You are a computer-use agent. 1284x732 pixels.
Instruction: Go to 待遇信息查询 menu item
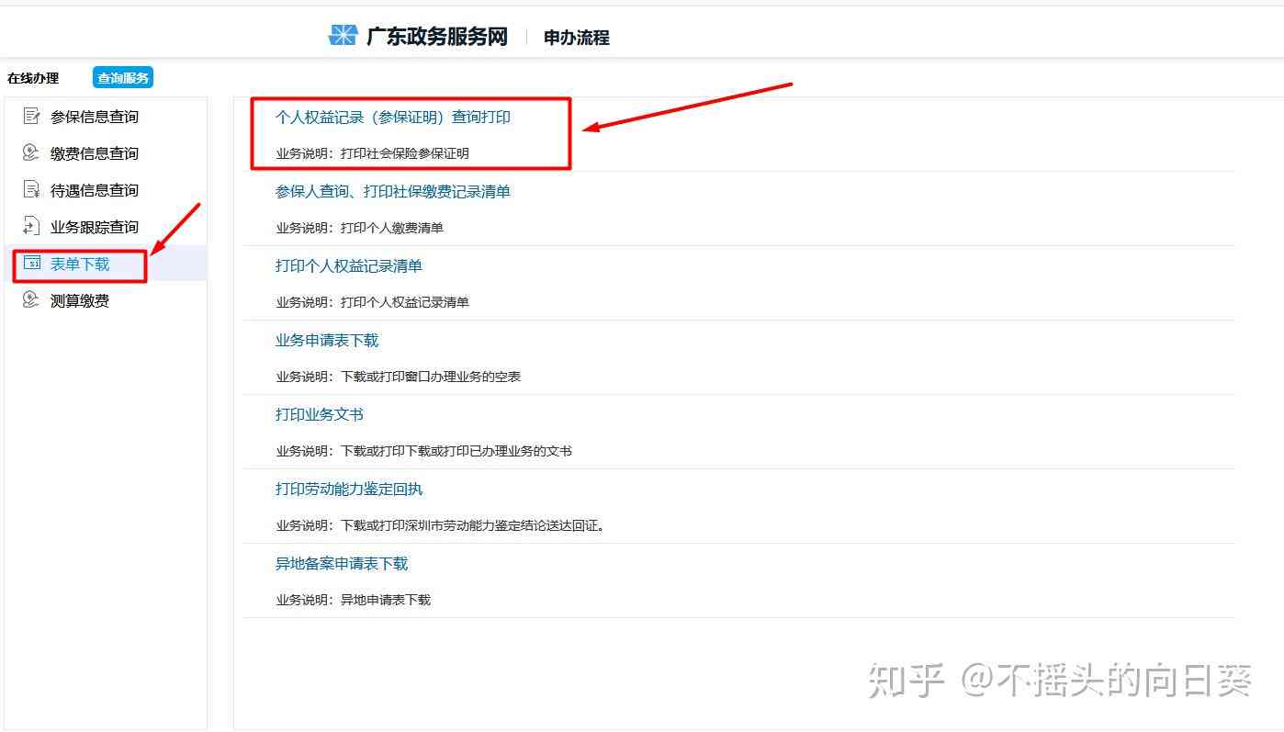tap(95, 190)
